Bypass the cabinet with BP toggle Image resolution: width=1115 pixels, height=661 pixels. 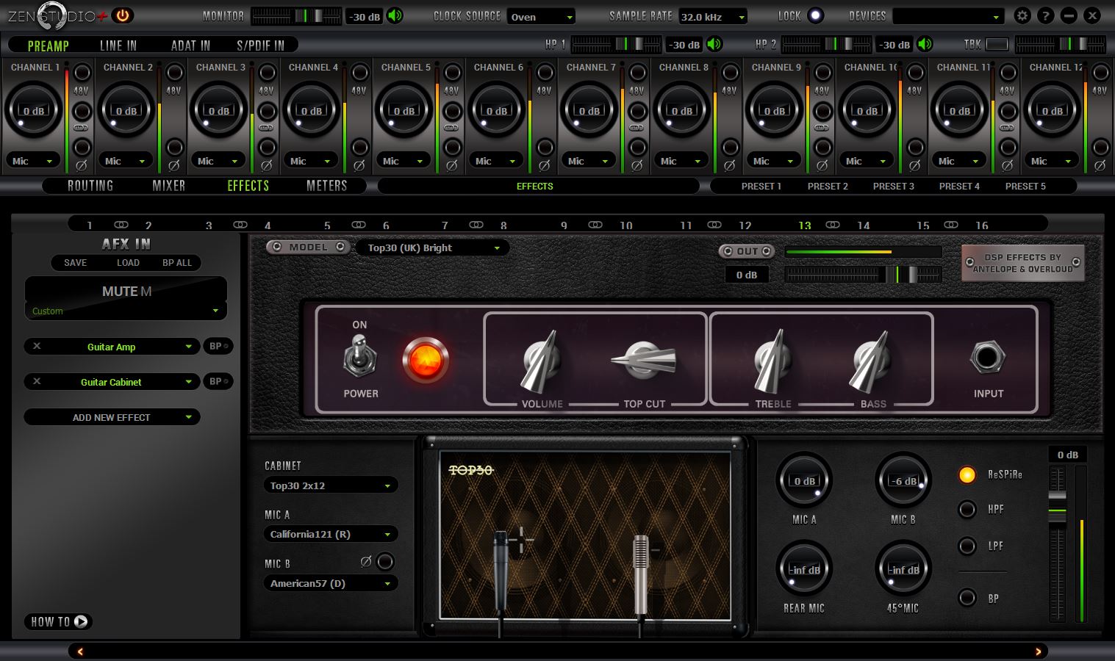click(967, 598)
